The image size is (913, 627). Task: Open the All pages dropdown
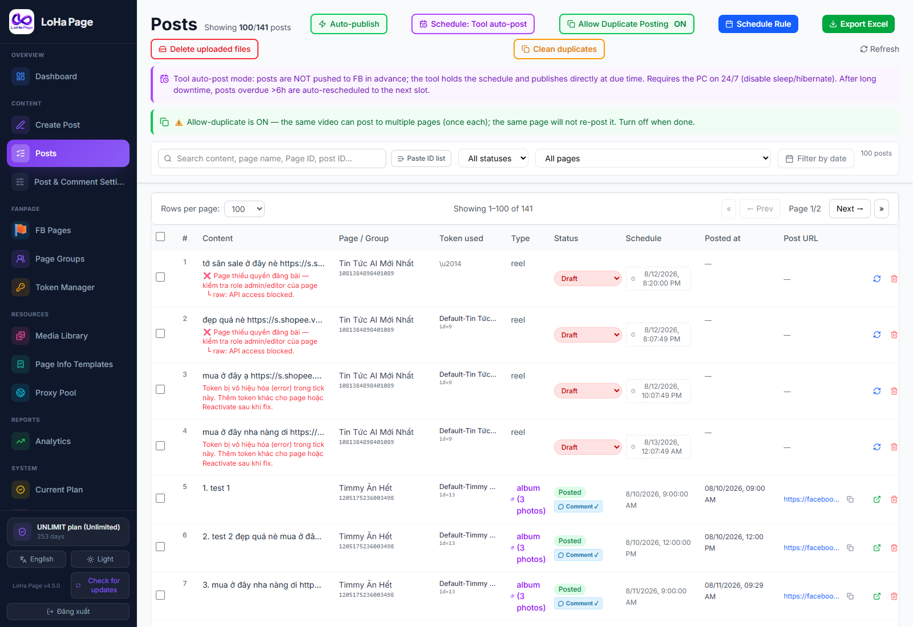[x=653, y=158]
